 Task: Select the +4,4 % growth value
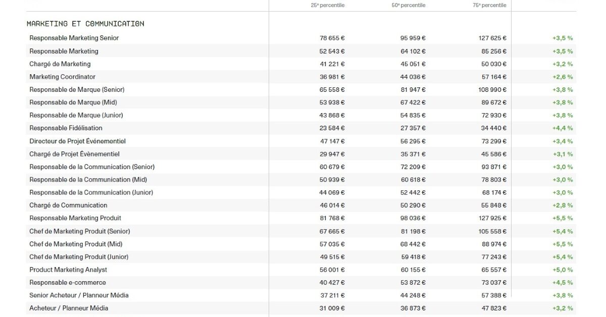(562, 128)
